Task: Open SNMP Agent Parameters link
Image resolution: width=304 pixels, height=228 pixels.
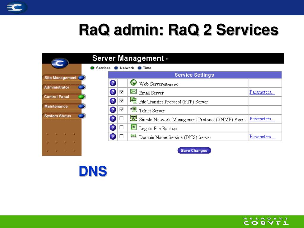Action: pyautogui.click(x=262, y=119)
